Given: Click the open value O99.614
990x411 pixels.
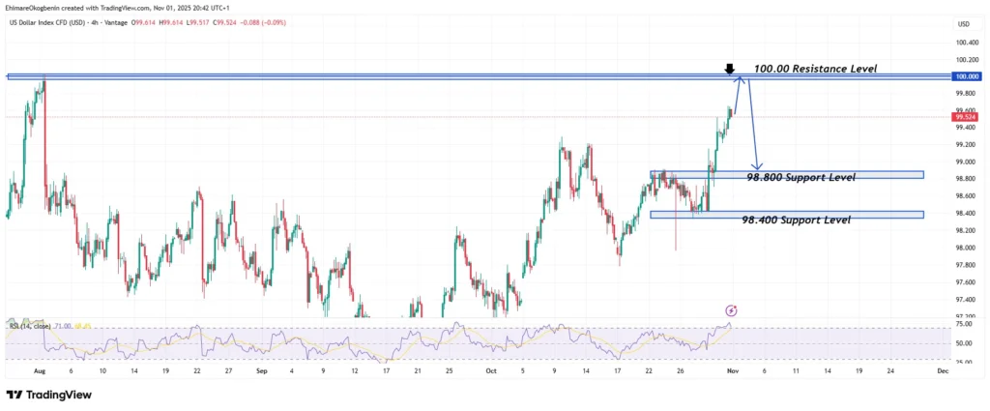Looking at the screenshot, I should (143, 23).
